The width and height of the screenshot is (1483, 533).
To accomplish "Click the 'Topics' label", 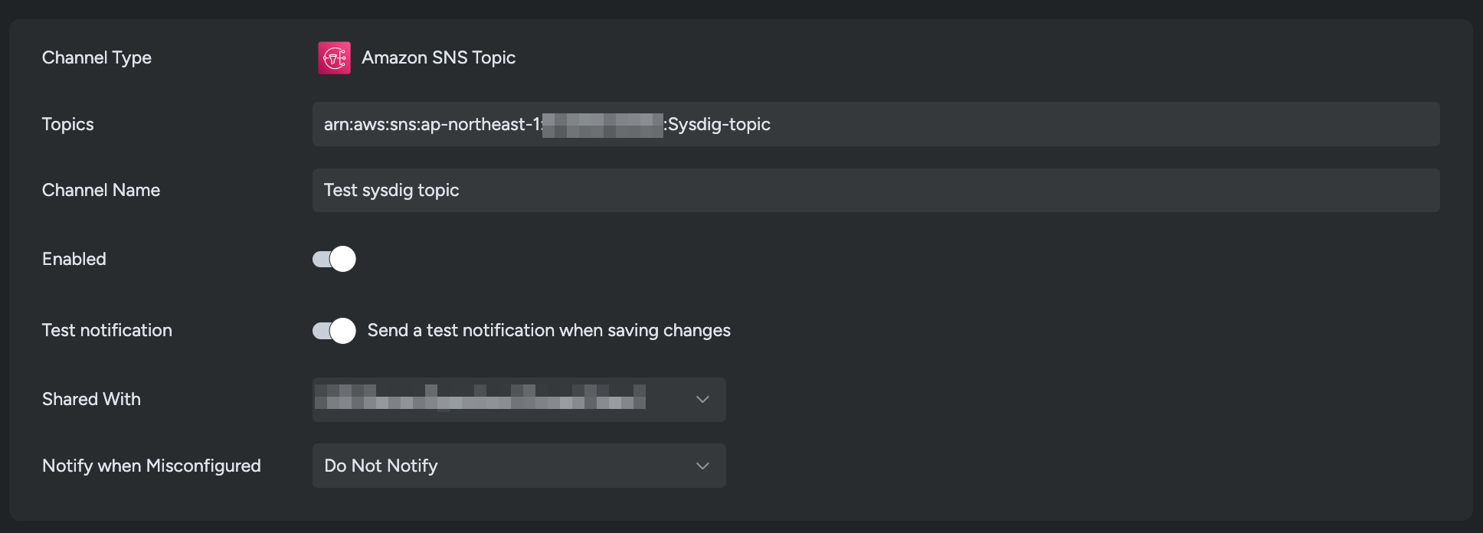I will (68, 124).
